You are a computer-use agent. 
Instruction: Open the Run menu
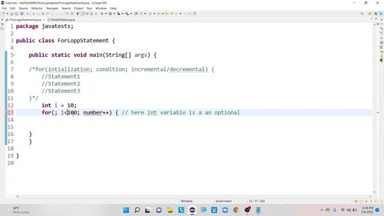[x=89, y=8]
